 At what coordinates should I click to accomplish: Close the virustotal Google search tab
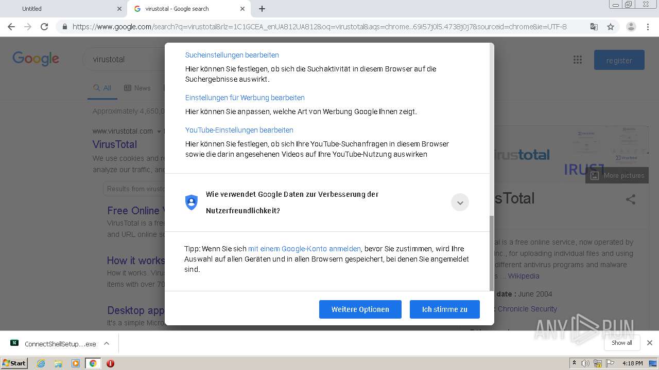242,9
